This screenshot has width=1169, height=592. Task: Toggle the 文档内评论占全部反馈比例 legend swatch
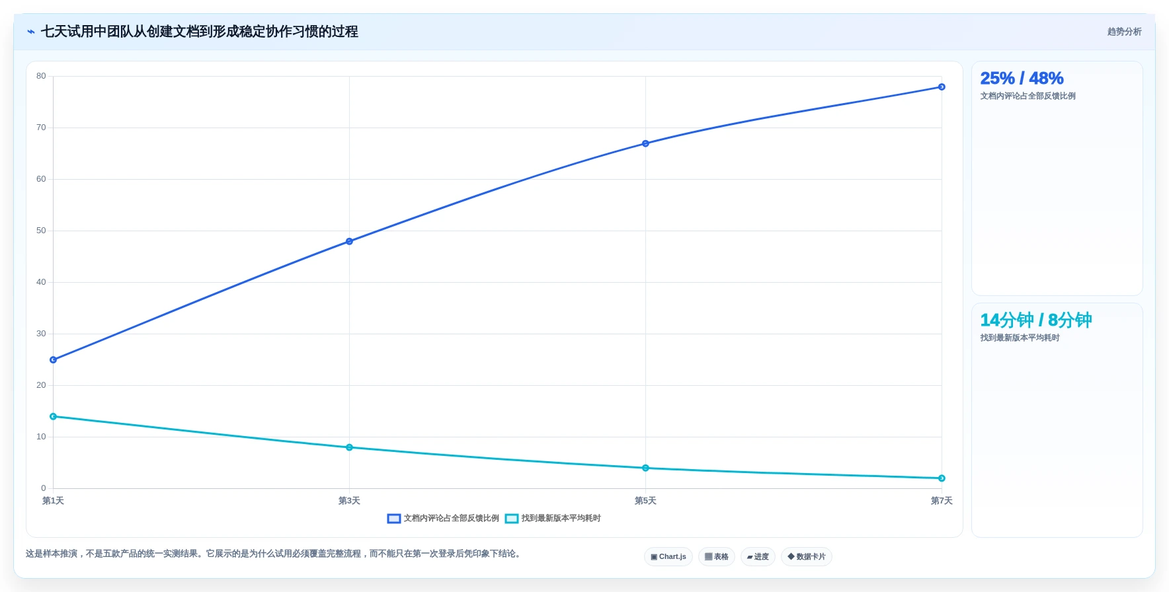click(x=394, y=519)
